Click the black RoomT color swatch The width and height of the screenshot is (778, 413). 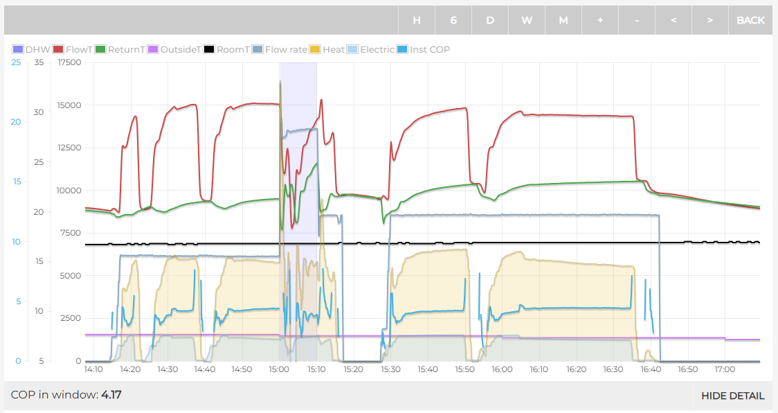click(209, 50)
